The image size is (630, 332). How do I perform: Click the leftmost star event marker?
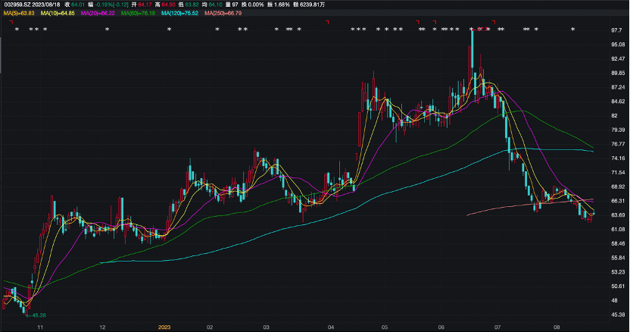pyautogui.click(x=17, y=30)
